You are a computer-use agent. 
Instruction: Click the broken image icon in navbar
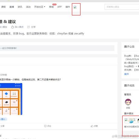(75, 7)
